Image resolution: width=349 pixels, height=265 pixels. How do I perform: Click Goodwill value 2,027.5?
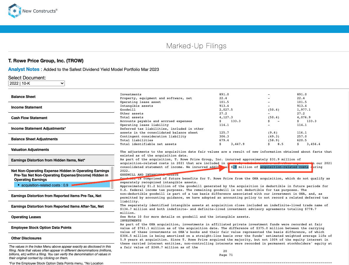(226, 110)
